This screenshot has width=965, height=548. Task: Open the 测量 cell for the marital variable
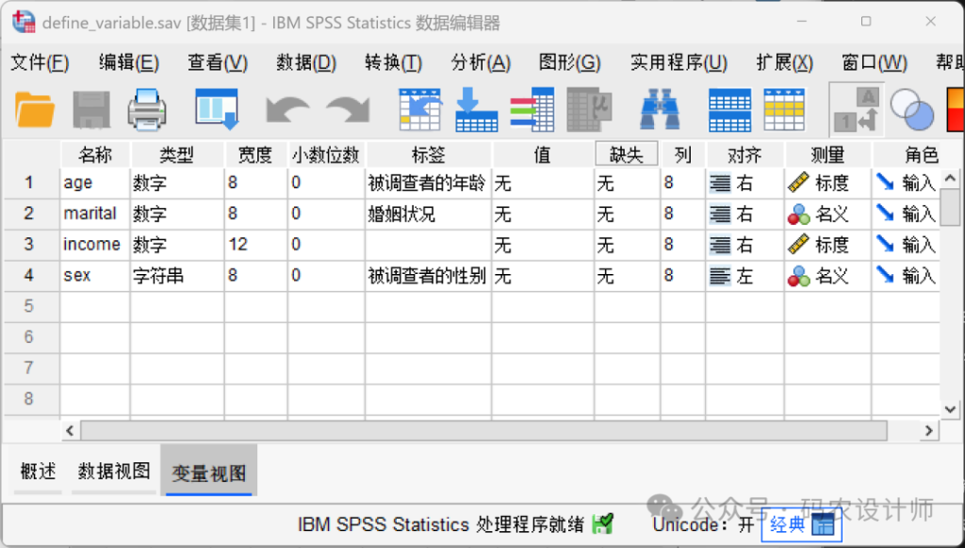point(826,215)
